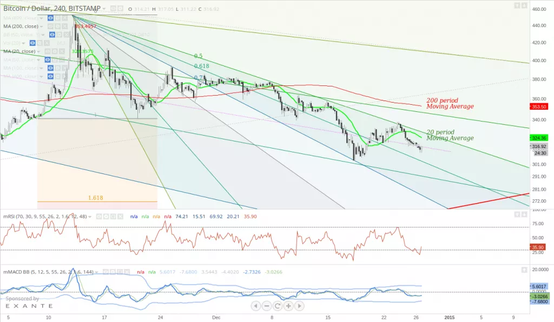This screenshot has height=322, width=554.
Task: Click the 200 period Moving Average annotation
Action: click(450, 104)
